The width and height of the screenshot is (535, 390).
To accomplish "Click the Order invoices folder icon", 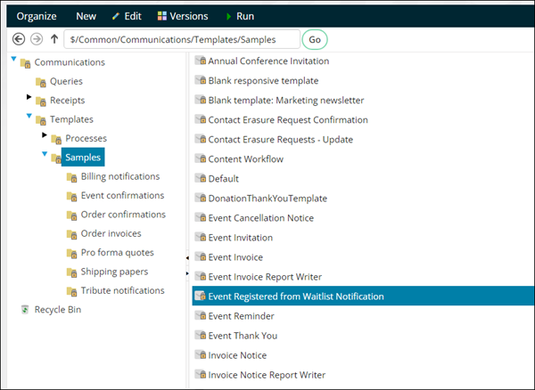I will coord(72,234).
